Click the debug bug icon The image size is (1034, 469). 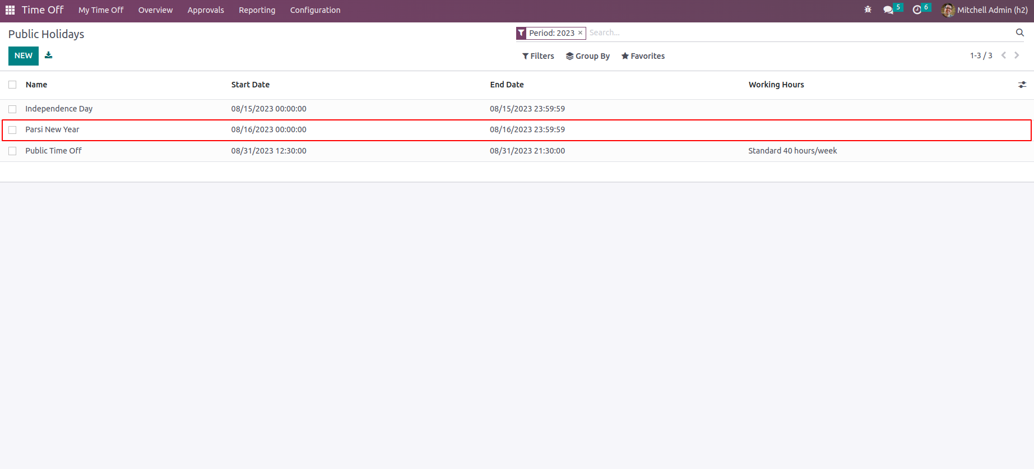(x=868, y=10)
